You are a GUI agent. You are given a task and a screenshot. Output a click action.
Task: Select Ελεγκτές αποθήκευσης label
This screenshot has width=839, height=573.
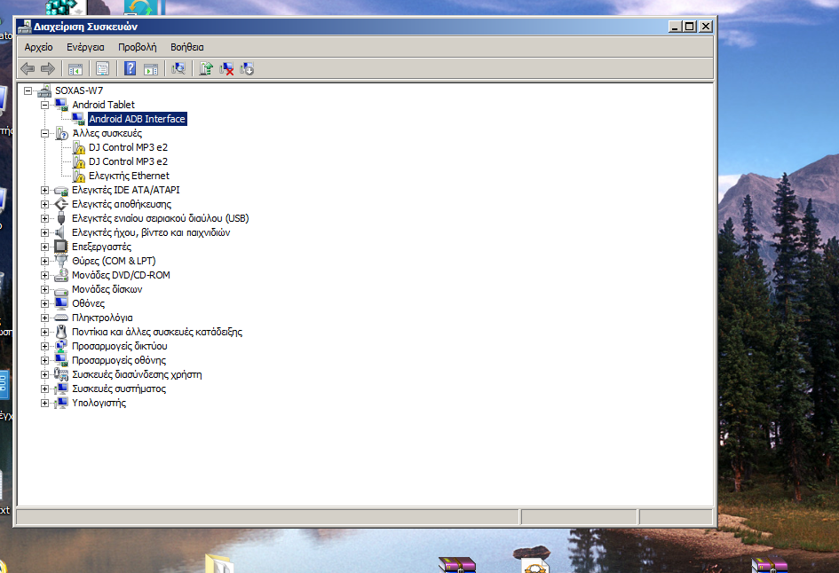coord(122,204)
